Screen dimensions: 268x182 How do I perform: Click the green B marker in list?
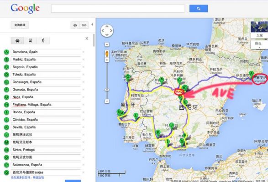point(6,60)
